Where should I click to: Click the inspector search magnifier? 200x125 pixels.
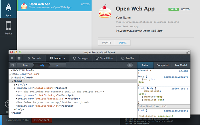click(x=130, y=65)
